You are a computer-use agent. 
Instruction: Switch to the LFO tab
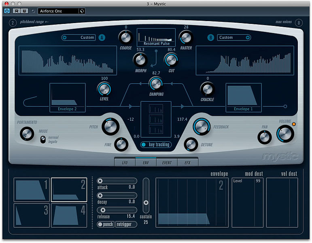coord(125,163)
